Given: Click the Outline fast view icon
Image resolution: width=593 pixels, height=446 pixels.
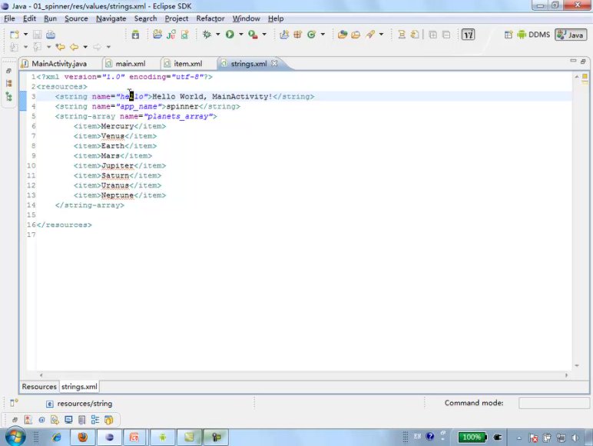Looking at the screenshot, I should pos(95,420).
